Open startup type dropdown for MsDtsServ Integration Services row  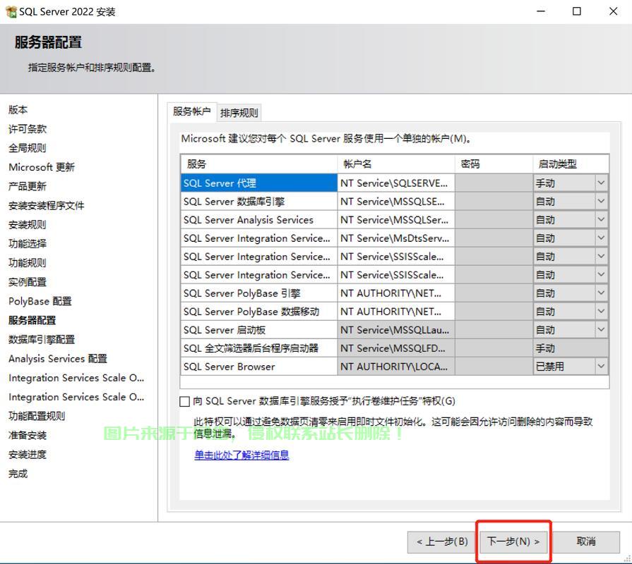pyautogui.click(x=600, y=238)
